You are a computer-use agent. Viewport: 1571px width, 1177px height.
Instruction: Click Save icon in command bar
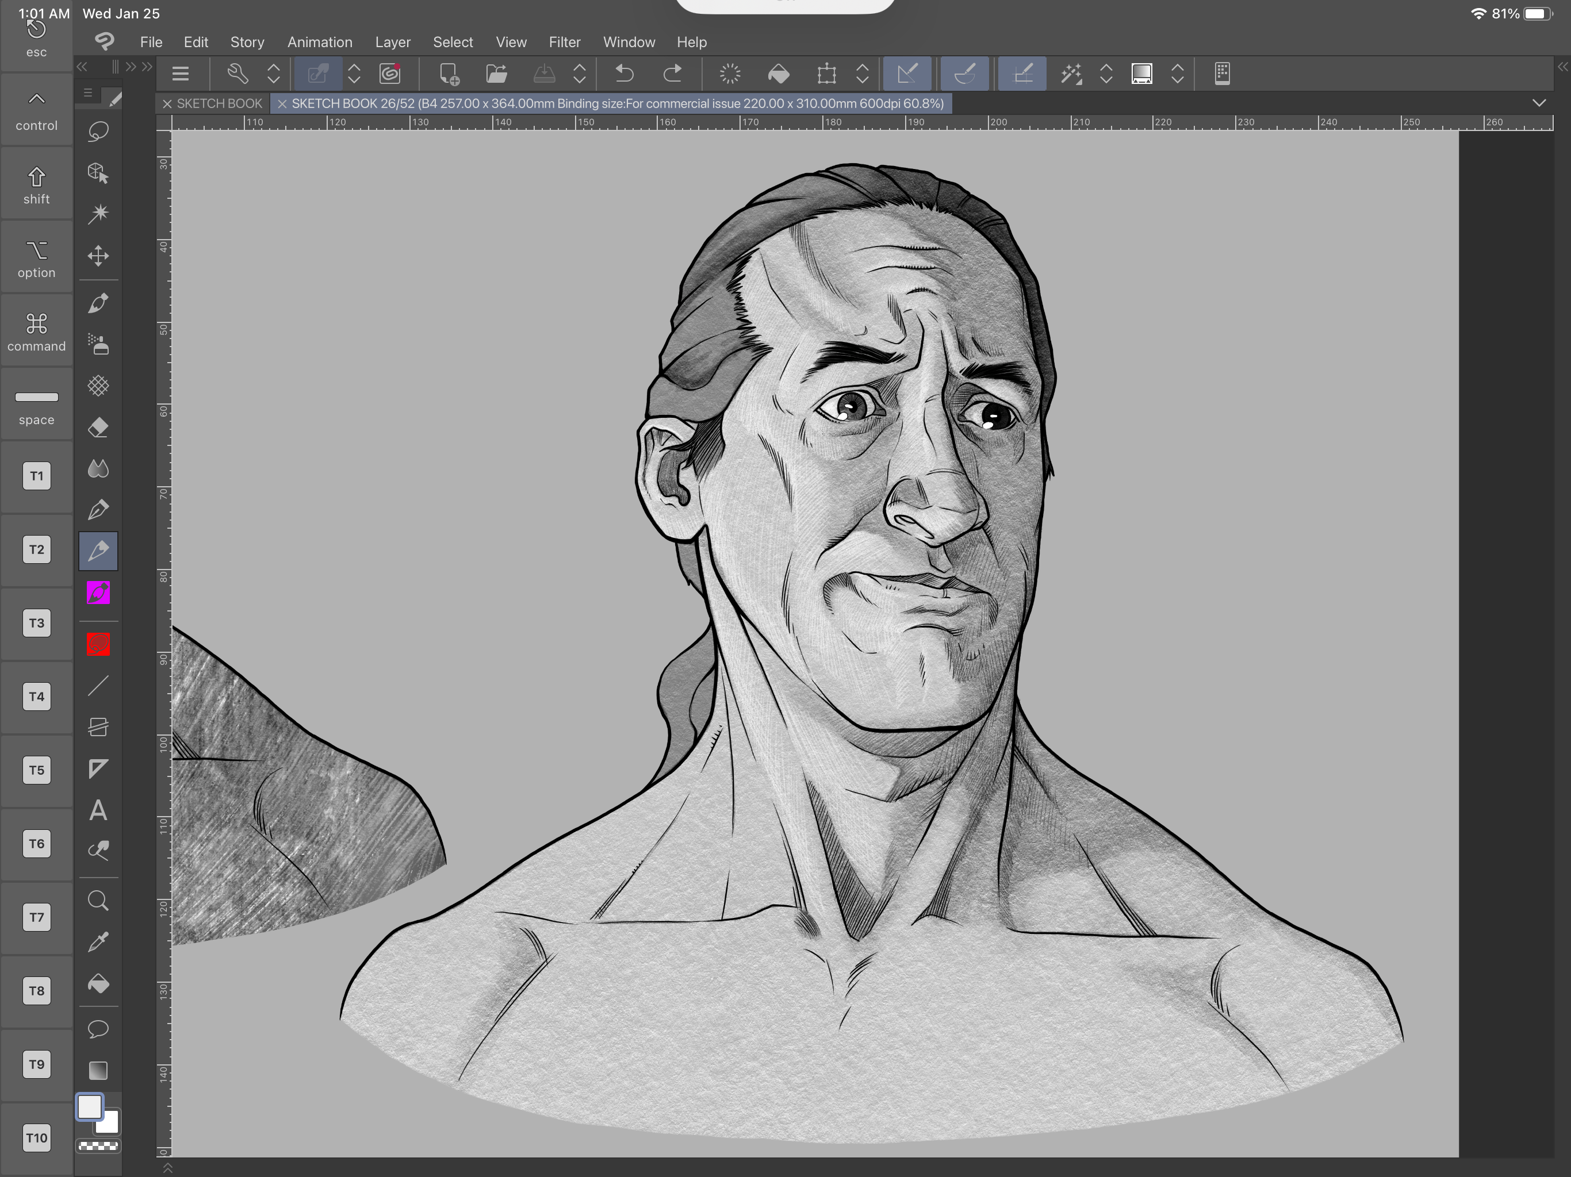pos(544,74)
